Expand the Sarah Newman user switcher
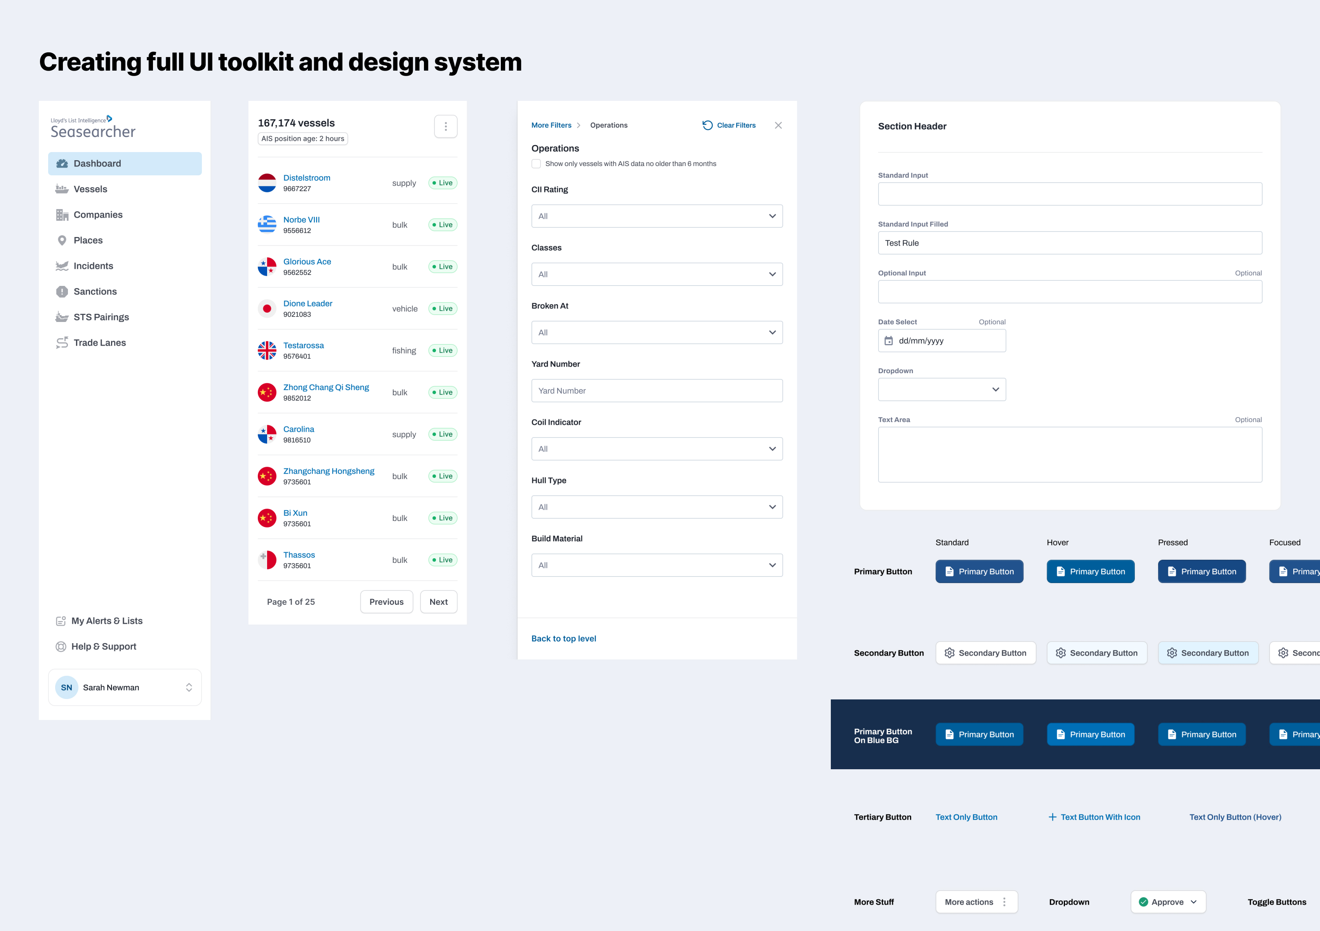This screenshot has width=1320, height=931. point(189,687)
